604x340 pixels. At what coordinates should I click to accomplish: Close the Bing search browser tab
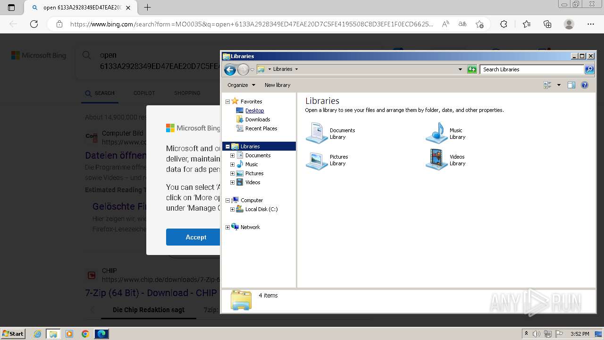pos(128,8)
